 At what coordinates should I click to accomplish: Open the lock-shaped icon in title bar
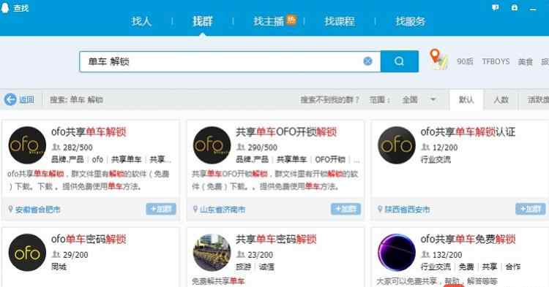point(515,7)
